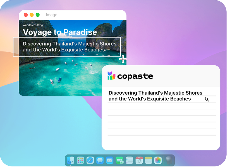Open the Trash at the dock's end
230x167 pixels.
coord(169,160)
